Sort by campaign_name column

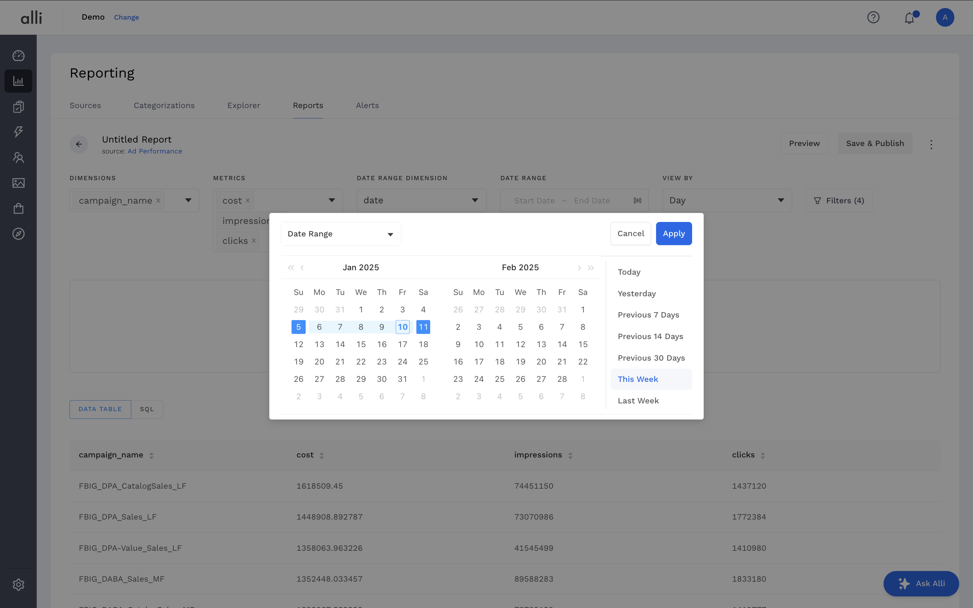(x=152, y=456)
